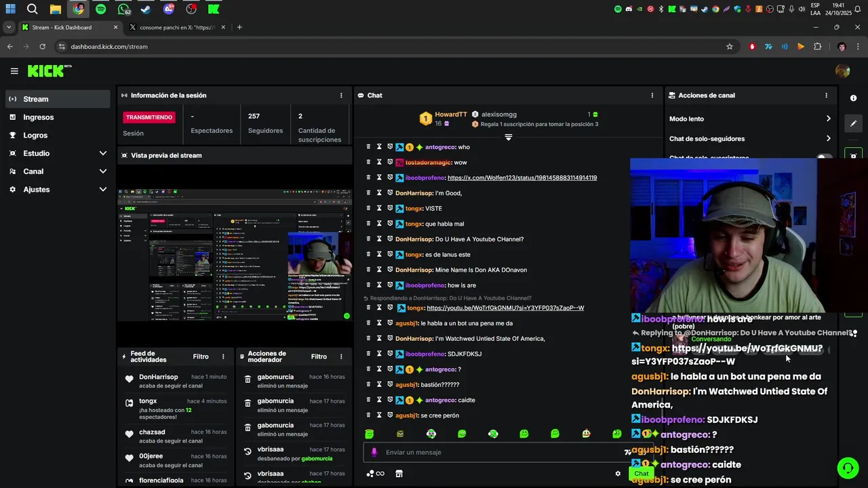Open chat settings gear icon
Viewport: 868px width, 488px height.
point(618,474)
